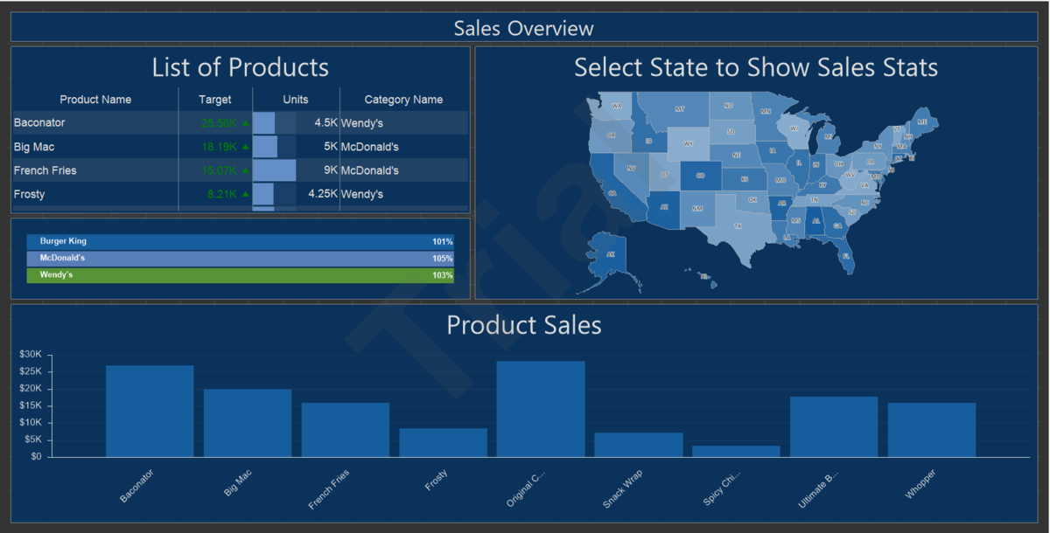Screen dimensions: 1050x533
Task: Select Hawaii (HI) on the map
Action: (x=703, y=276)
